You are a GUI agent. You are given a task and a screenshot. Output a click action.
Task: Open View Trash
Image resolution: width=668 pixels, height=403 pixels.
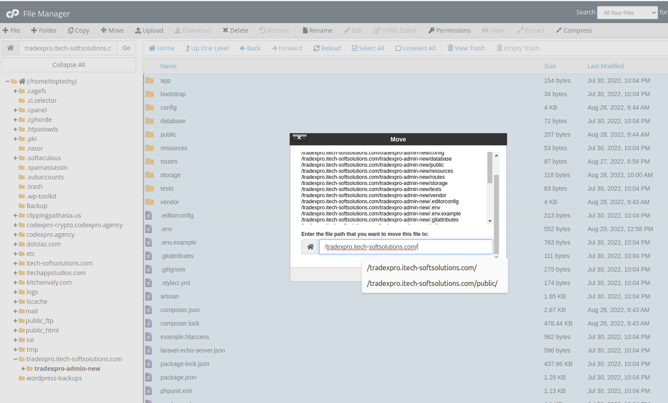[466, 48]
